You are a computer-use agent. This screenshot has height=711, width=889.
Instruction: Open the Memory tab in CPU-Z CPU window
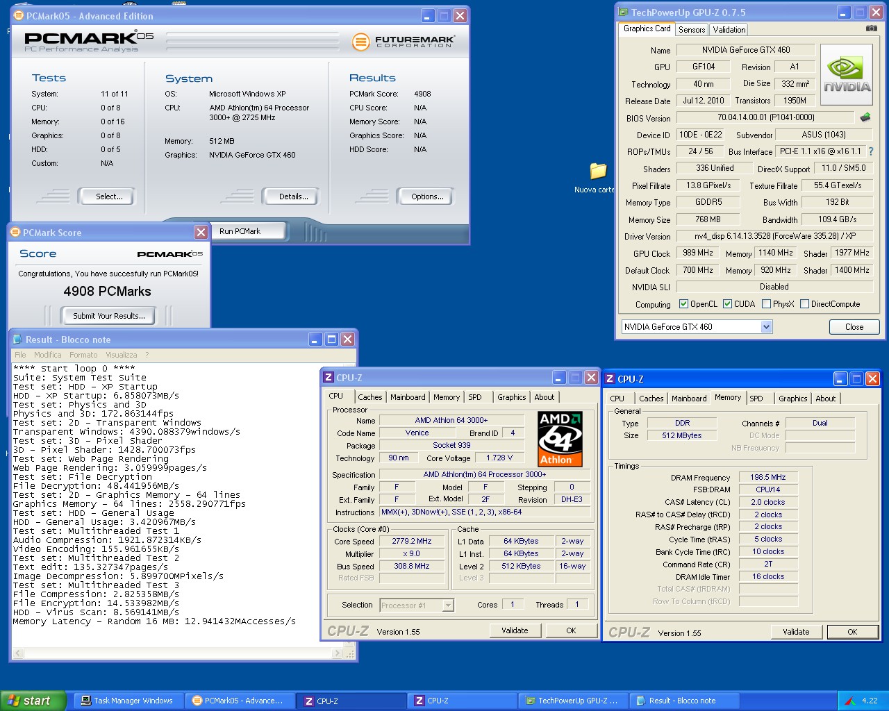point(447,397)
